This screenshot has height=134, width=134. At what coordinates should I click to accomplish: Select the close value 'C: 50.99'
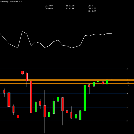click(x=49, y=9)
